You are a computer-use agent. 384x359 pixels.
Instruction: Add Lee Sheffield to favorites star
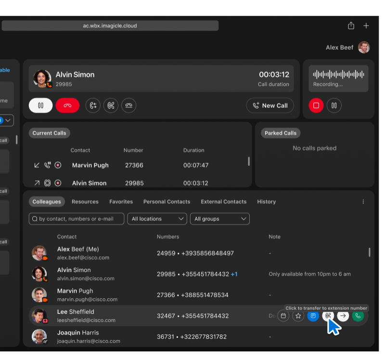[298, 316]
